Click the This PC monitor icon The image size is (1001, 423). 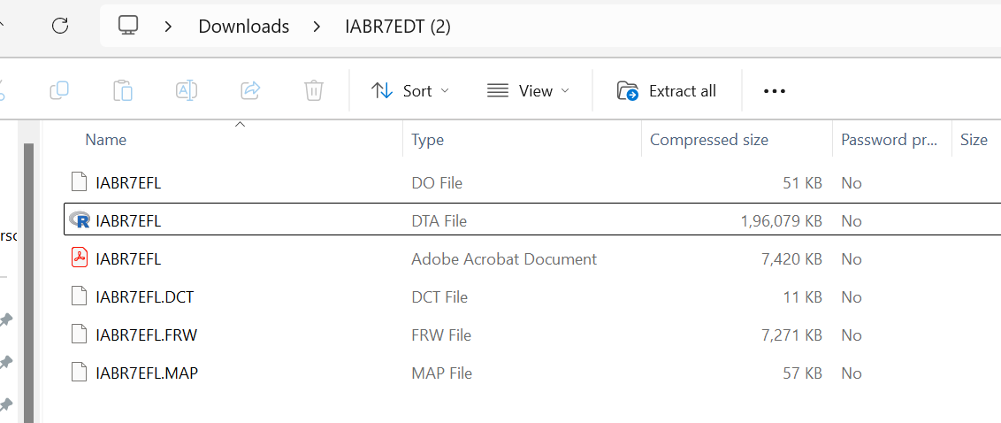tap(129, 26)
